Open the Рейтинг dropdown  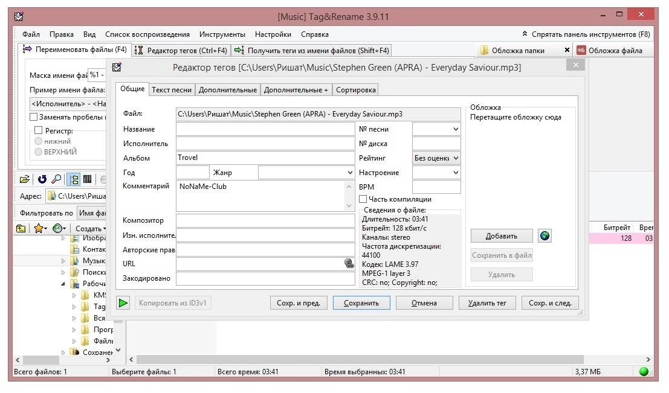pyautogui.click(x=456, y=158)
